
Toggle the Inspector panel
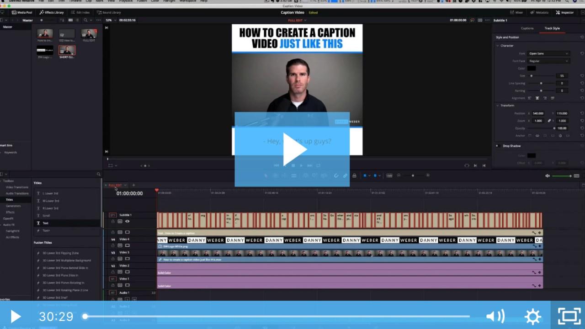pyautogui.click(x=564, y=12)
